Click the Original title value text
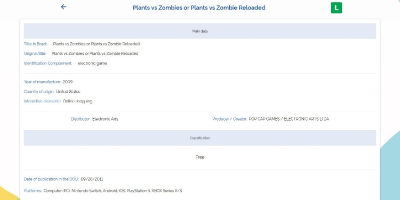400x200 pixels. click(x=95, y=53)
